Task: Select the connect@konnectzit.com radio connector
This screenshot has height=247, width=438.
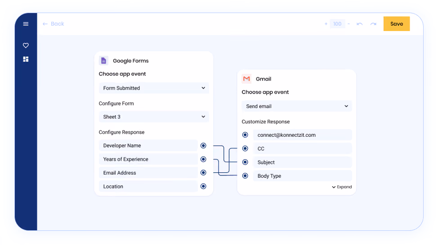Action: point(245,135)
